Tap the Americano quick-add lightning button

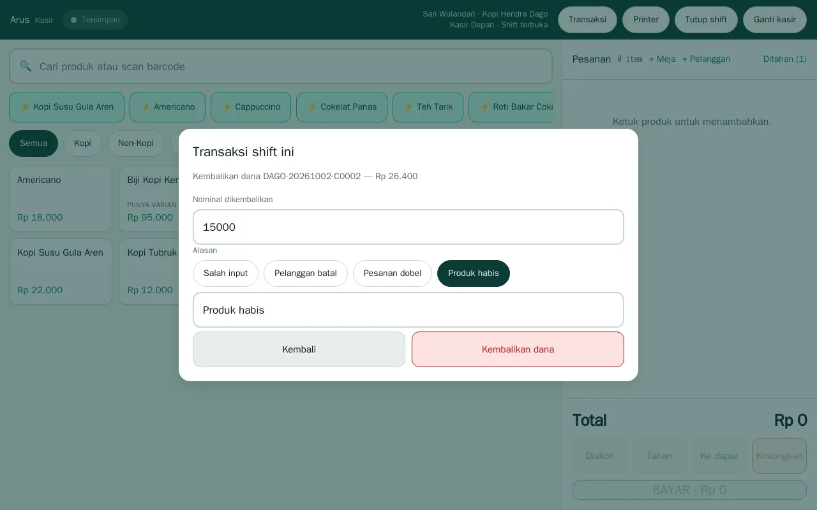click(167, 107)
